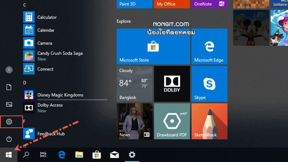Open the Camera app
The image size is (288, 162).
tap(65, 43)
